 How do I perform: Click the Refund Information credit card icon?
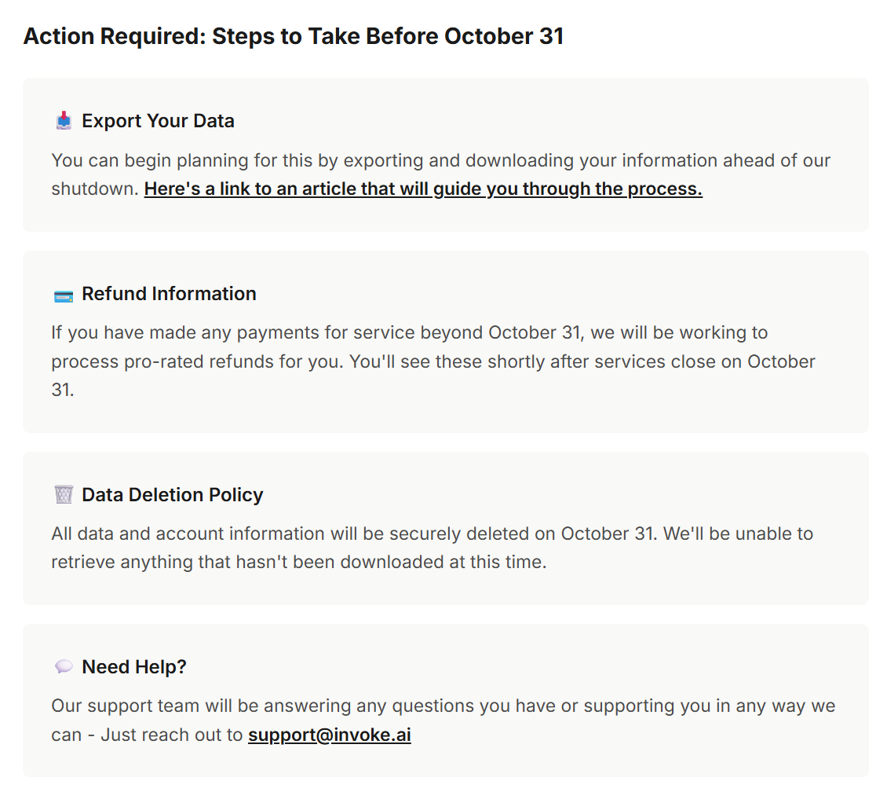tap(64, 295)
